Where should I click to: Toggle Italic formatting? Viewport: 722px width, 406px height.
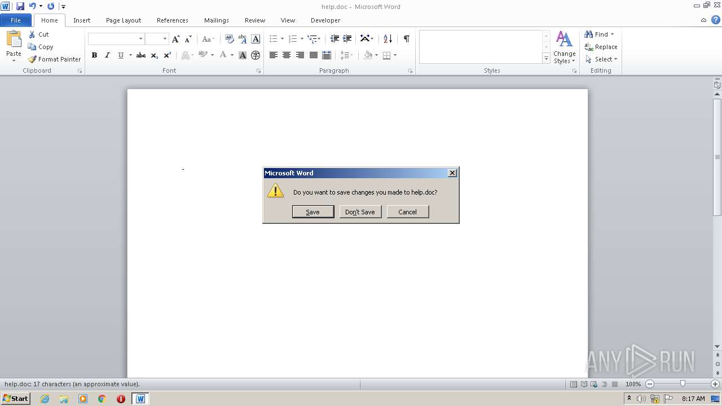(107, 55)
